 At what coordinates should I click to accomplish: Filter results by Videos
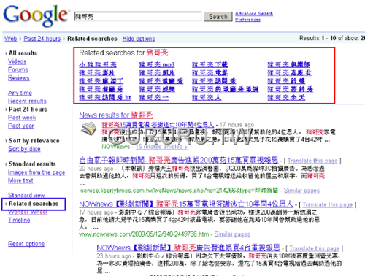click(17, 61)
